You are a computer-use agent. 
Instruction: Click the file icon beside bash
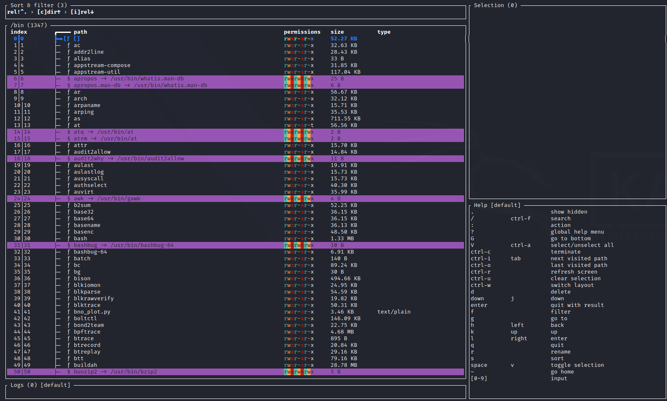coord(69,239)
